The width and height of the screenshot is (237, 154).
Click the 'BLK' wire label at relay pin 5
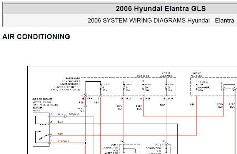coord(60,122)
